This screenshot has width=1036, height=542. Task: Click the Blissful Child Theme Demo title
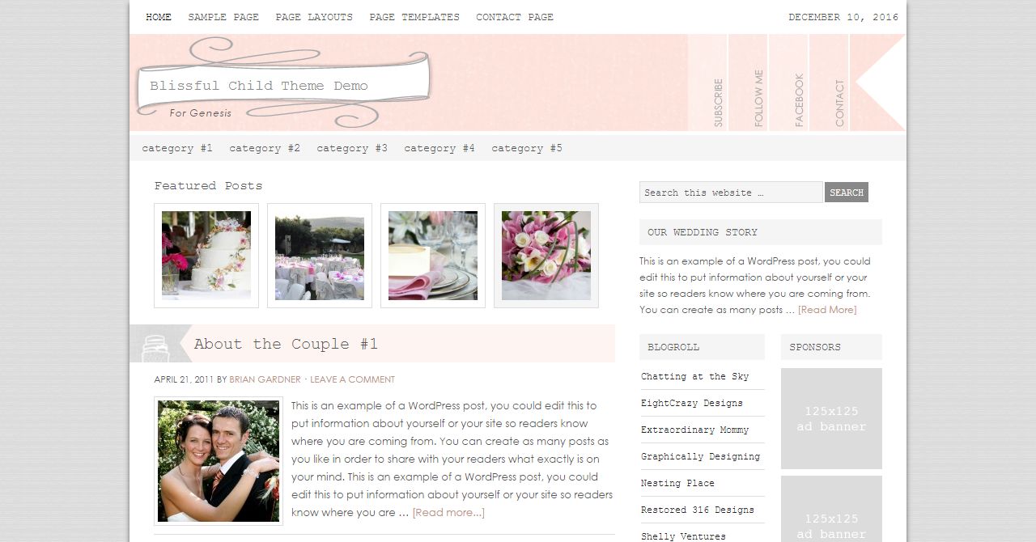point(259,86)
